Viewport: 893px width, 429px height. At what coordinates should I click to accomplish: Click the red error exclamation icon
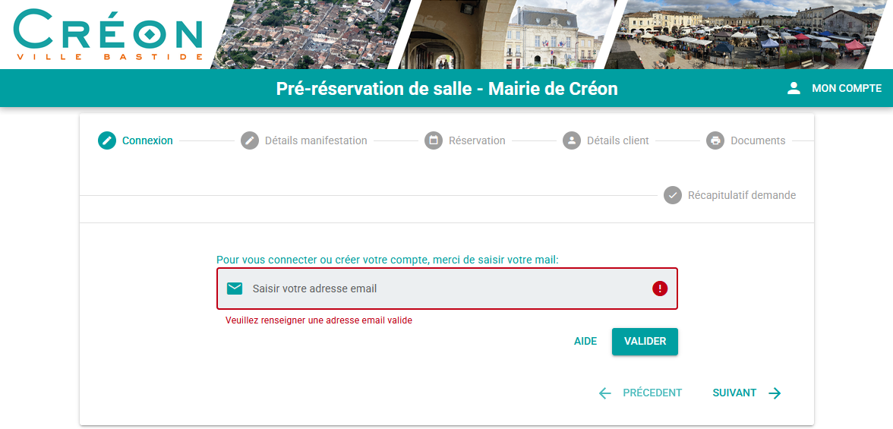point(659,289)
